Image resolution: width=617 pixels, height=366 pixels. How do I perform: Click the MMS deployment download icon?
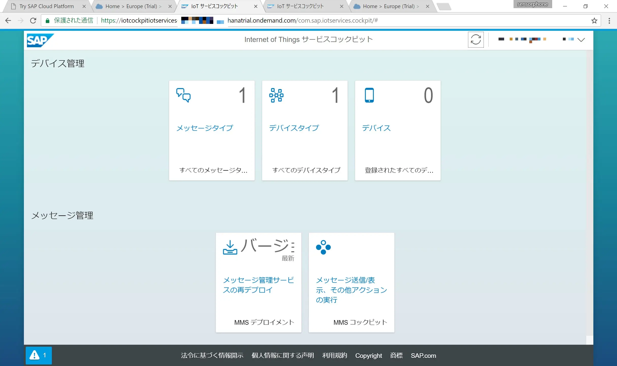230,247
